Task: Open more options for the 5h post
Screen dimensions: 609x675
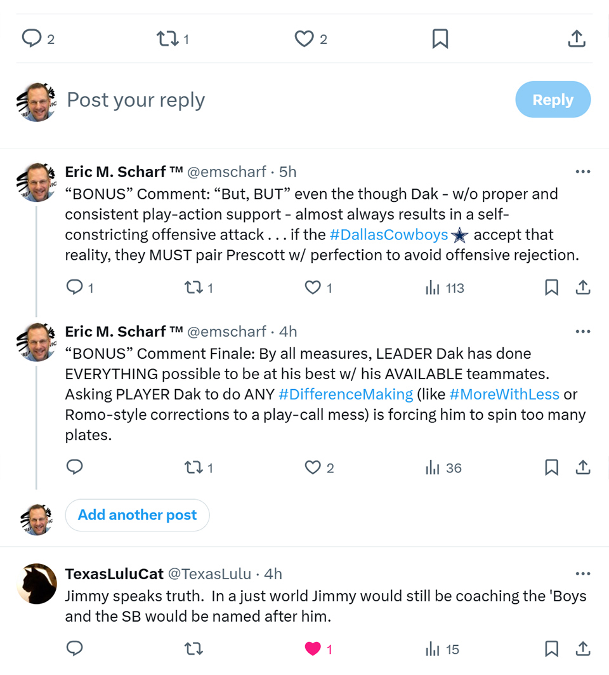Action: (x=583, y=171)
